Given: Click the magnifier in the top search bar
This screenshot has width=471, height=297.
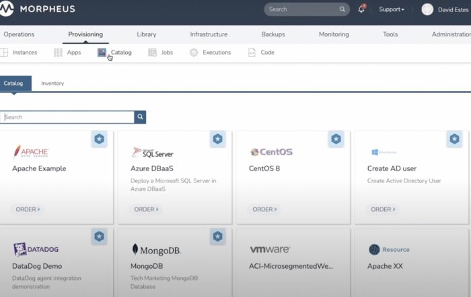Looking at the screenshot, I should pyautogui.click(x=342, y=9).
